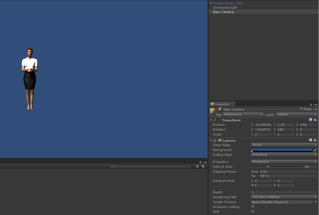Open the Clear Flags dropdown
The height and width of the screenshot is (215, 319).
284,145
